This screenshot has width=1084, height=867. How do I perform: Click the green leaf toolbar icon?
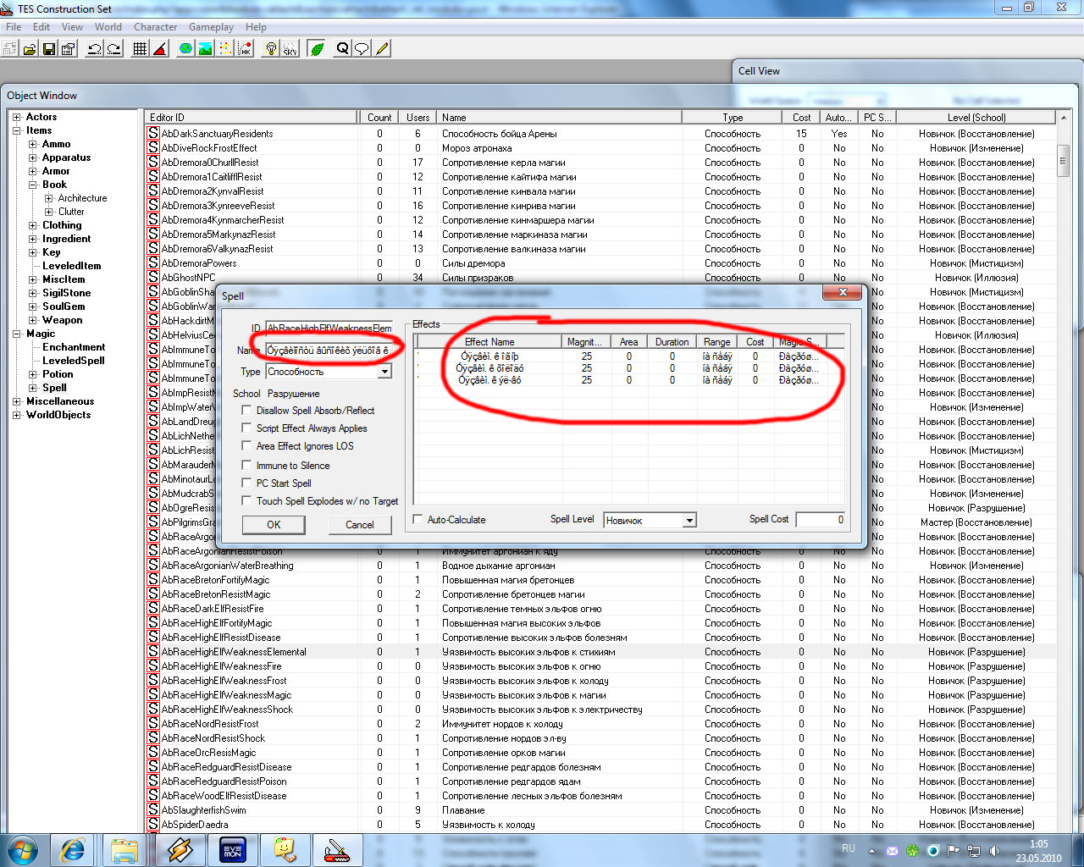pyautogui.click(x=317, y=49)
